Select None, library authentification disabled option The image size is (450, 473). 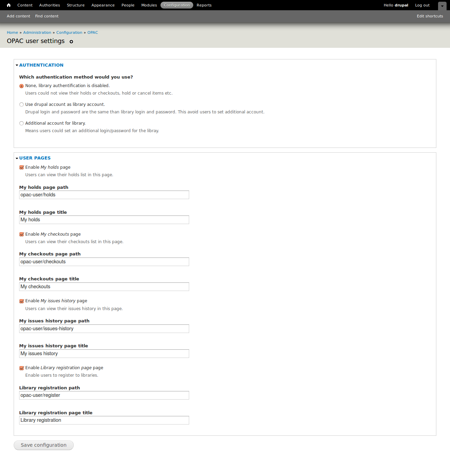pyautogui.click(x=22, y=86)
